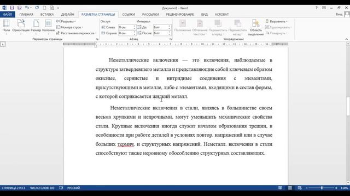
Task: Click the stepper of the Справа indent
Action: [135, 33]
